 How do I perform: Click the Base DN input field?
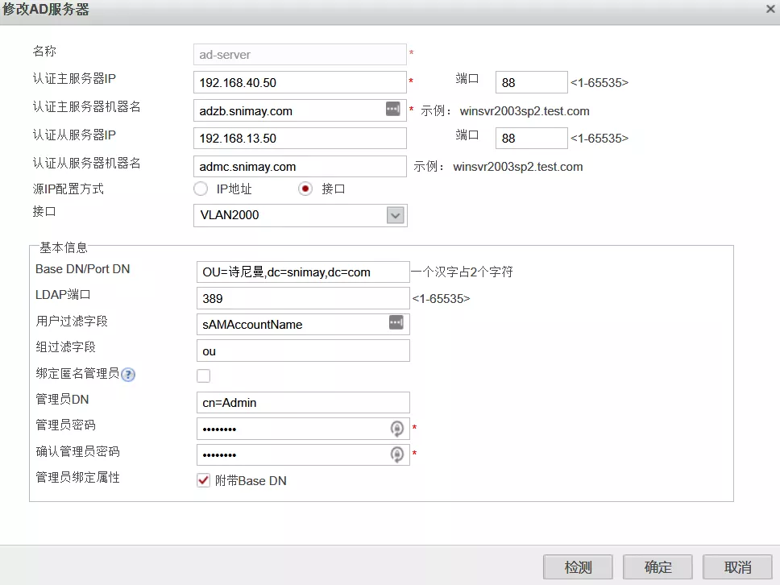[x=302, y=272]
